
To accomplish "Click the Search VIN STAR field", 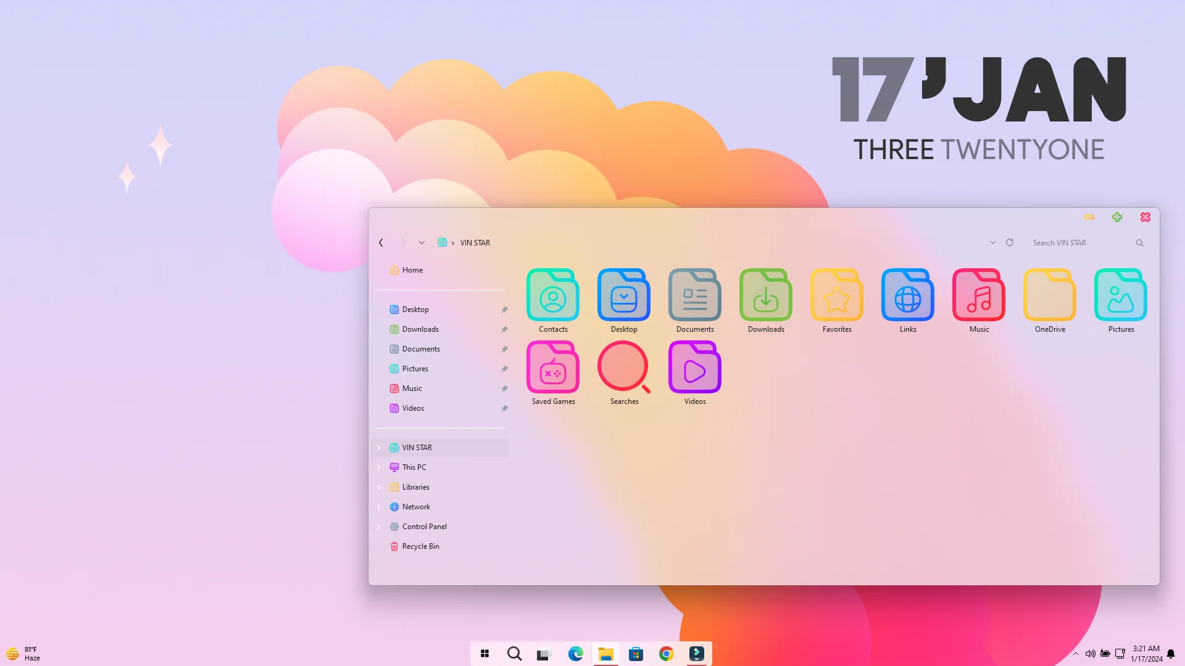I will tap(1074, 242).
